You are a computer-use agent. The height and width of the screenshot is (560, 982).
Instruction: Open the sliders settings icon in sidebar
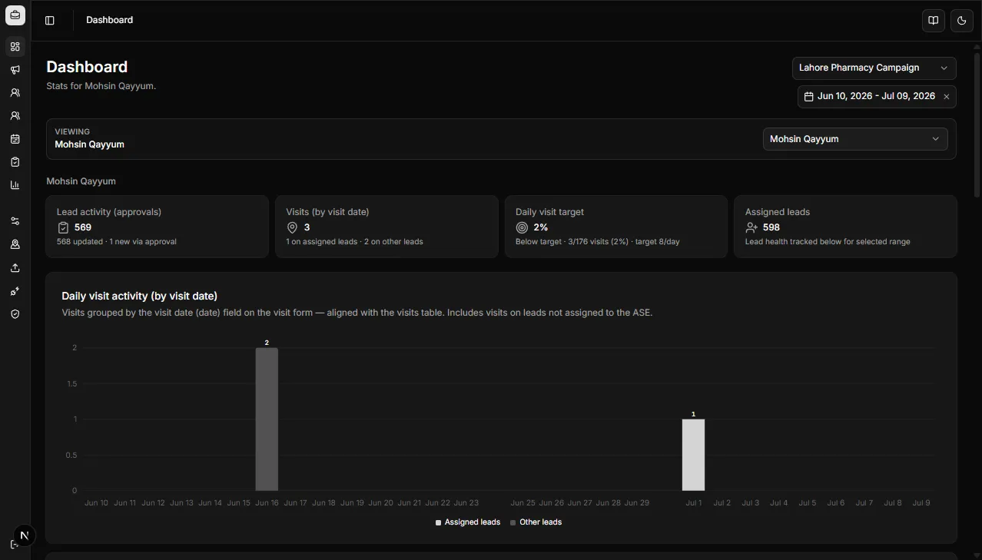pos(15,221)
